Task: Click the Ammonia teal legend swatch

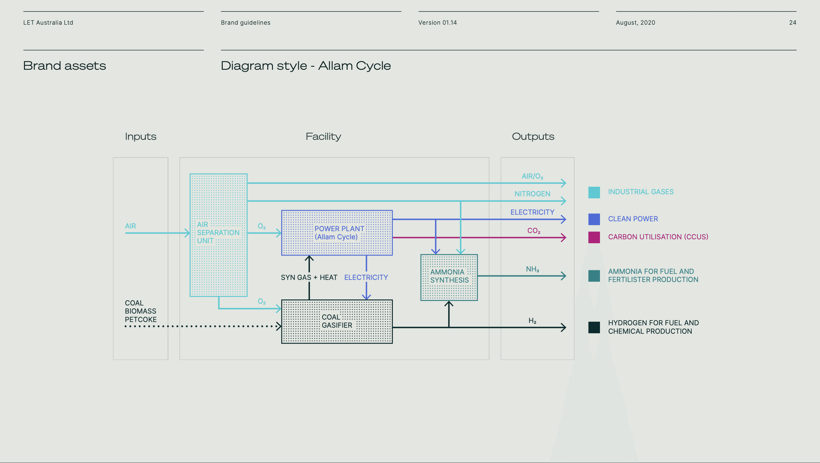Action: [x=594, y=276]
